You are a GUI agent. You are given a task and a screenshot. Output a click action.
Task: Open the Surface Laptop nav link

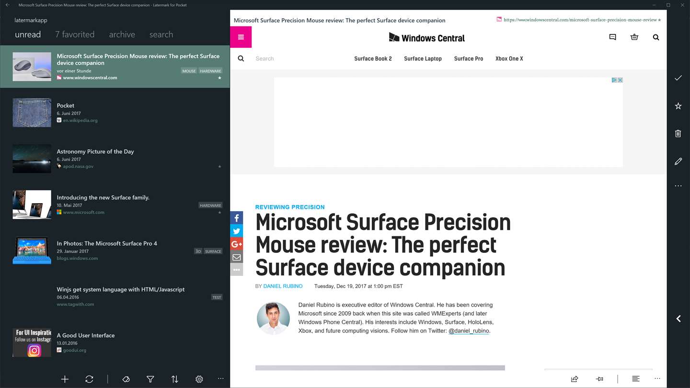click(423, 58)
